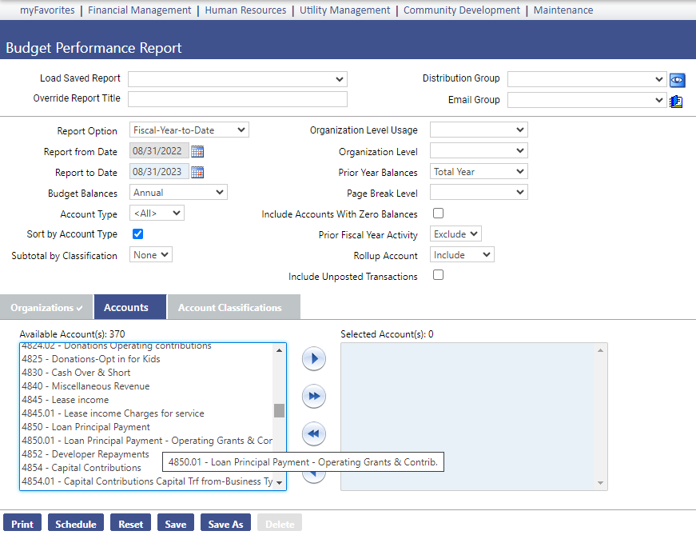Click the Override Report Title field
The image size is (696, 535).
237,99
